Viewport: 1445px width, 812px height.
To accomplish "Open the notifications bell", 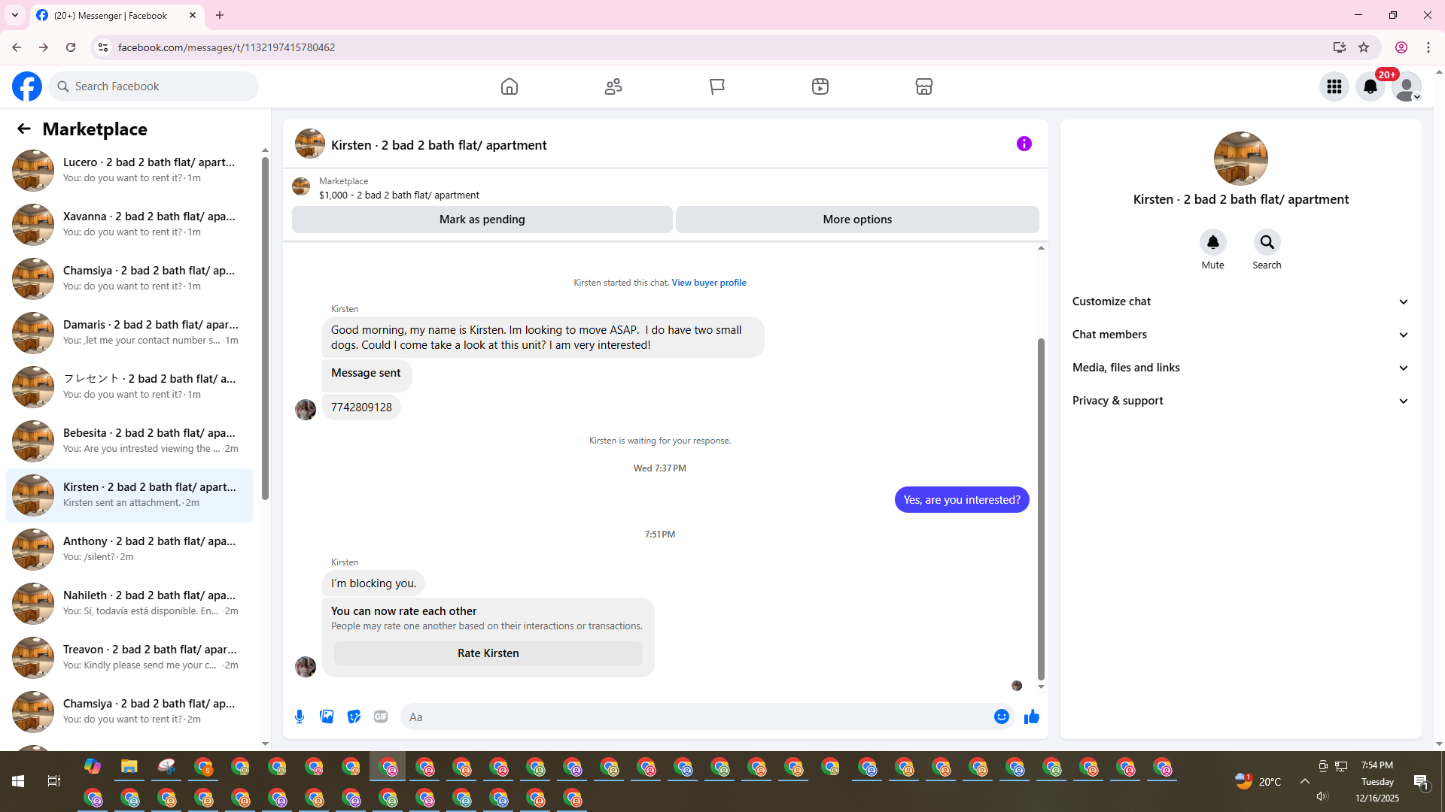I will pos(1370,86).
